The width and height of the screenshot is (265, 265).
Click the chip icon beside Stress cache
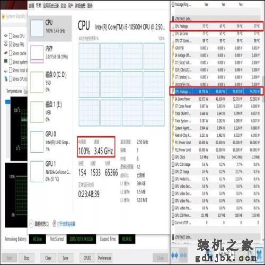[6, 52]
